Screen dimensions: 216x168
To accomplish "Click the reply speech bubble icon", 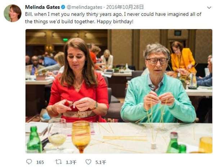I will (x=29, y=162).
